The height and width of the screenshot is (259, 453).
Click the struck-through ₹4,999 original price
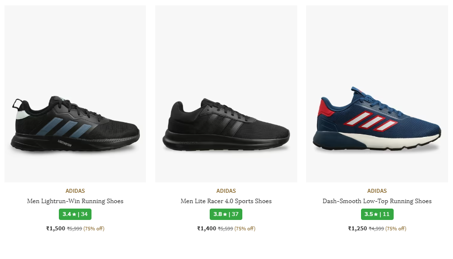[x=376, y=229]
